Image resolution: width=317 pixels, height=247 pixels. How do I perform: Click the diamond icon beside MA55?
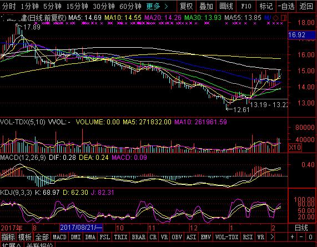[275, 18]
